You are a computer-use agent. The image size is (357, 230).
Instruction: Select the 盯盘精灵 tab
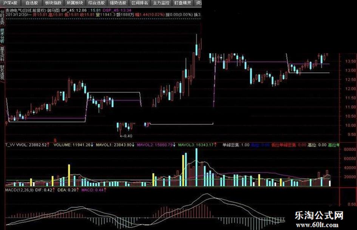point(182,3)
